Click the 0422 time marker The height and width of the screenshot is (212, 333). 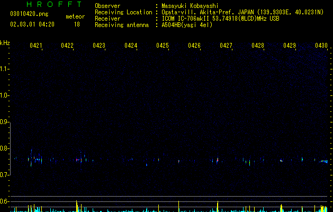(67, 45)
